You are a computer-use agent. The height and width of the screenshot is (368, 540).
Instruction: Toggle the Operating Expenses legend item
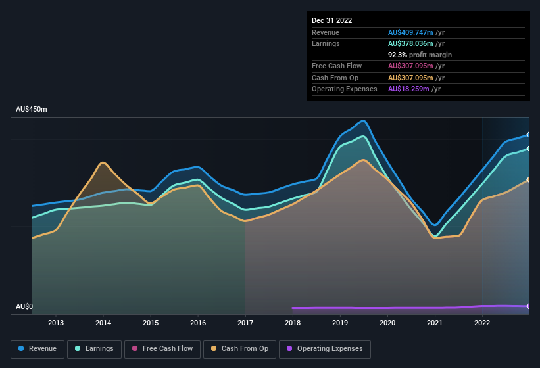[325, 348]
